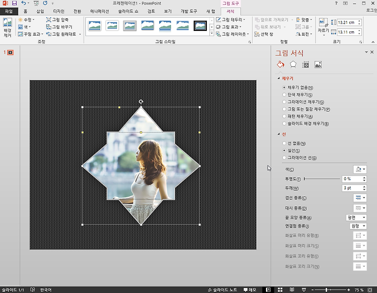
Task: Open 겹선 종류 compound type dropdown
Action: (360, 198)
